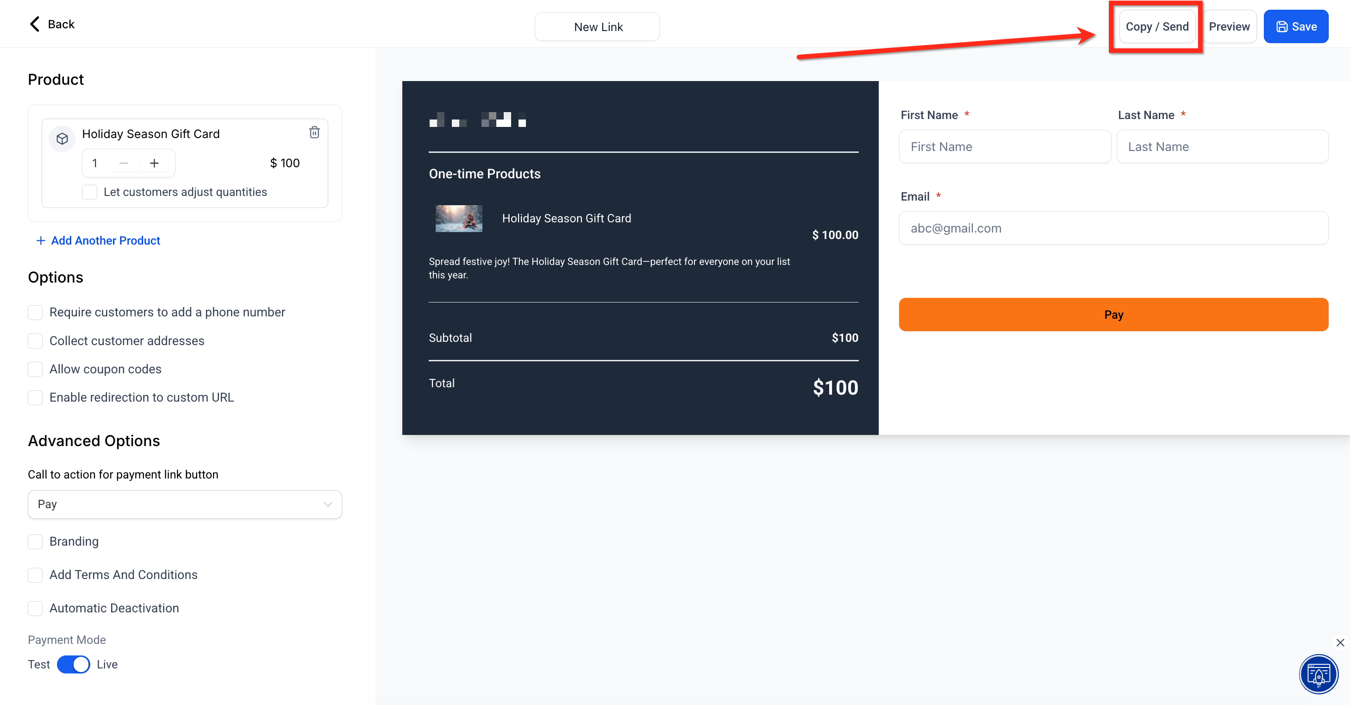Dismiss the help widget with X
The width and height of the screenshot is (1350, 705).
(1340, 642)
